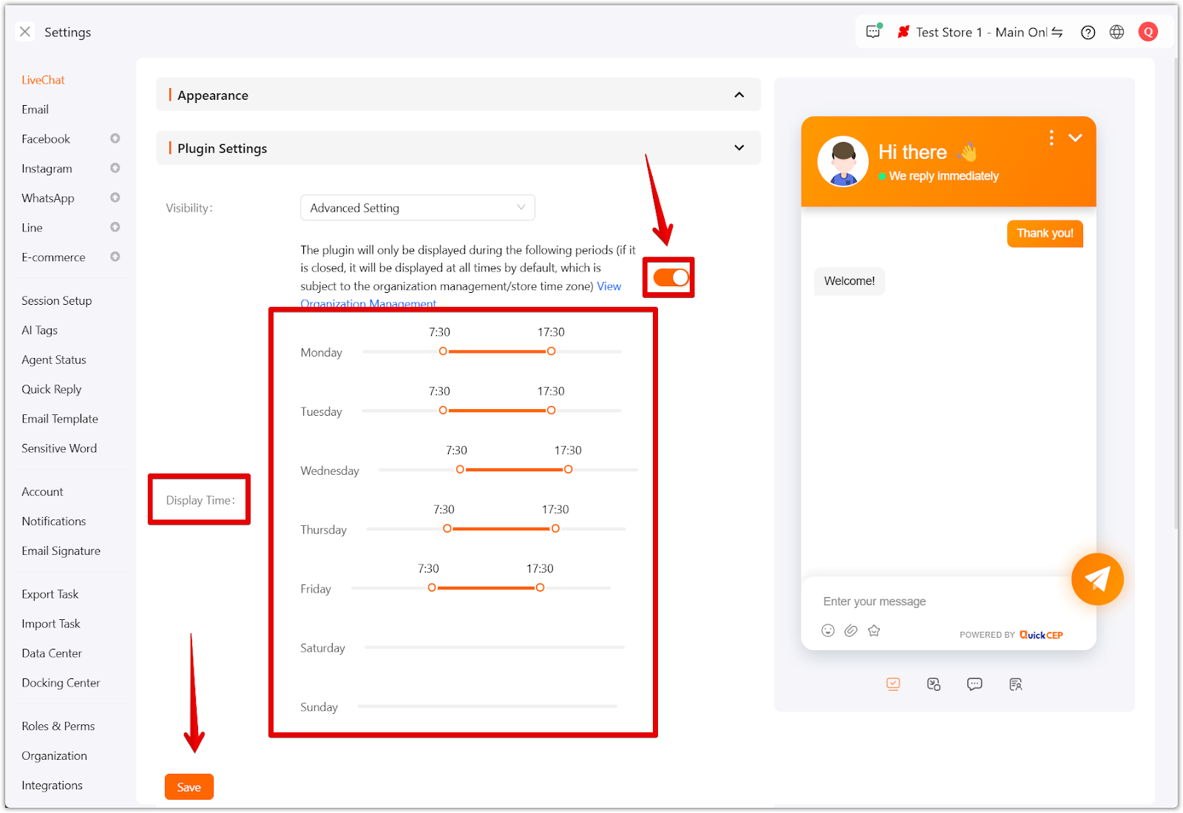1183x813 pixels.
Task: Go to Email Template settings
Action: click(x=60, y=419)
